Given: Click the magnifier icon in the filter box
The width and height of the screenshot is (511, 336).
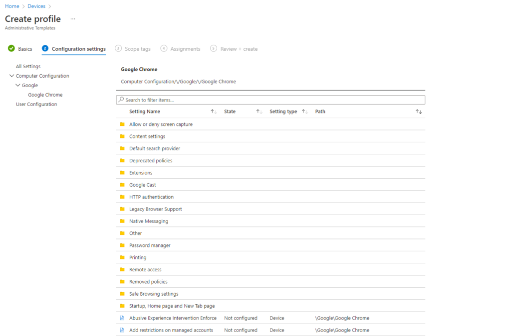Looking at the screenshot, I should pyautogui.click(x=121, y=100).
